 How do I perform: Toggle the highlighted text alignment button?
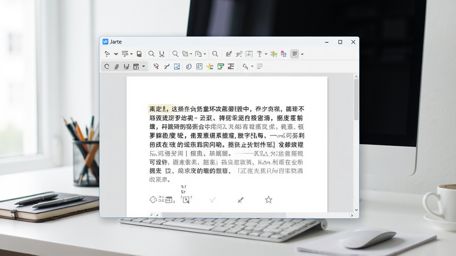point(295,54)
